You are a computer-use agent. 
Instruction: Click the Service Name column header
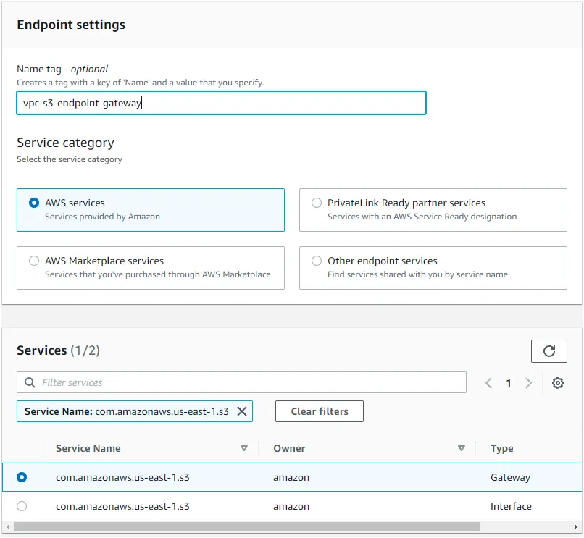(88, 448)
